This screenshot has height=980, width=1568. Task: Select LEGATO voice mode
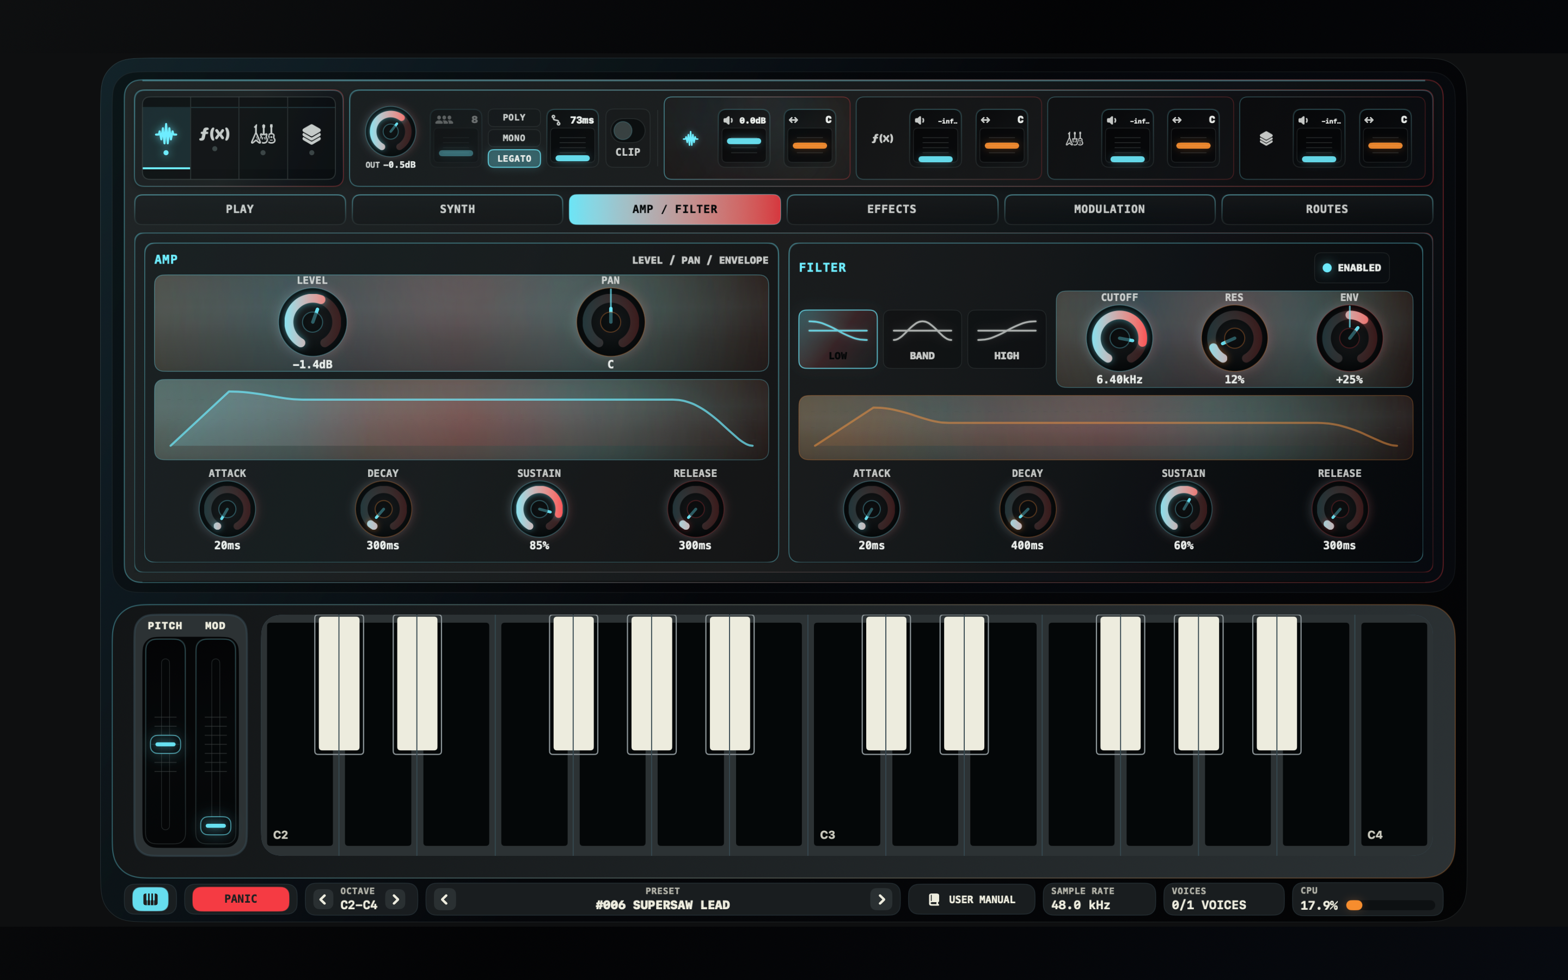tap(514, 159)
